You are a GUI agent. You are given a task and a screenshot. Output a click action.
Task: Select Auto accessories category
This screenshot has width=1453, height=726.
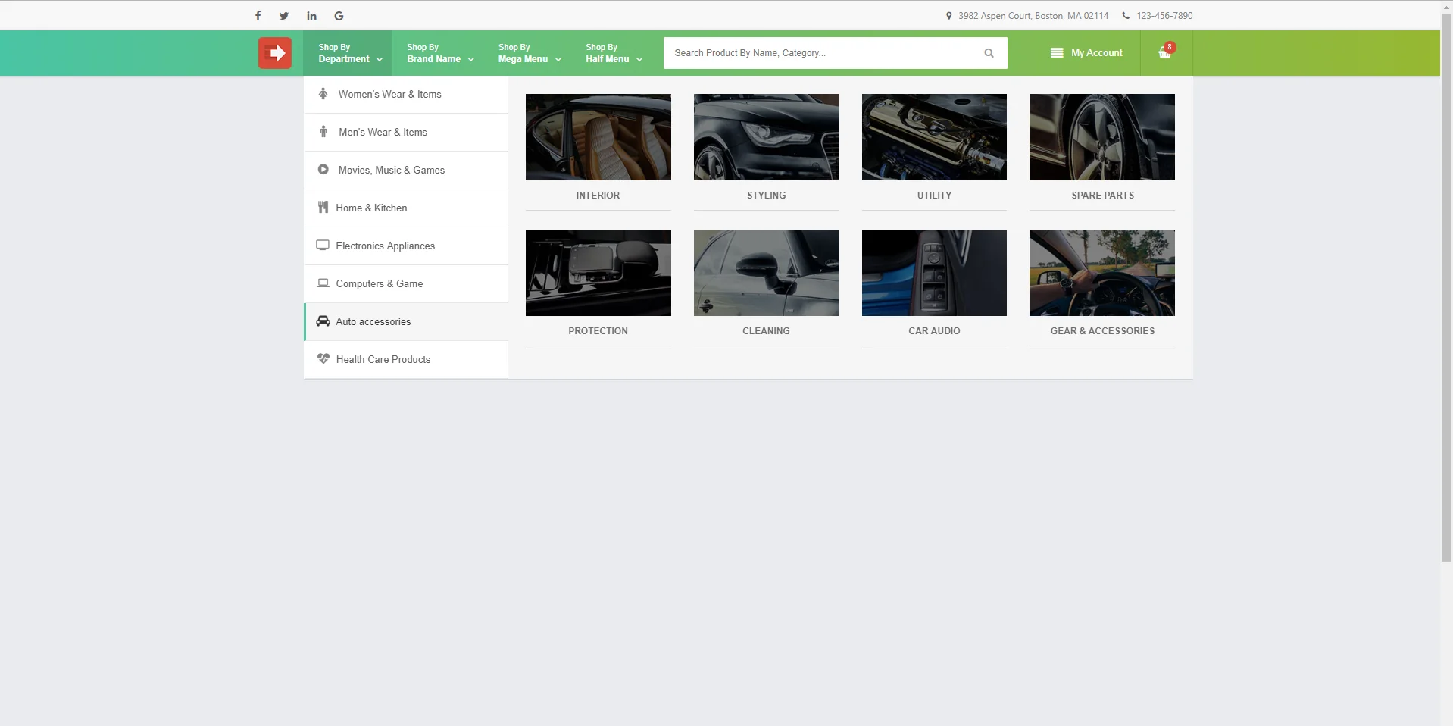(406, 322)
